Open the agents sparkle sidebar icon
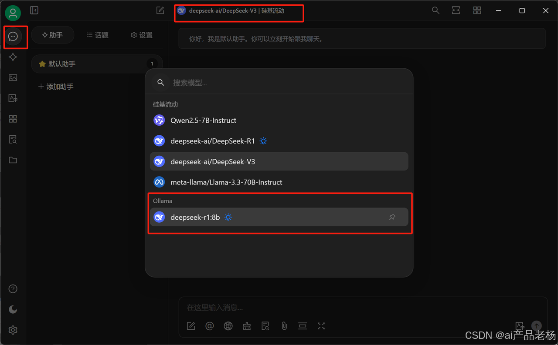 pos(13,57)
